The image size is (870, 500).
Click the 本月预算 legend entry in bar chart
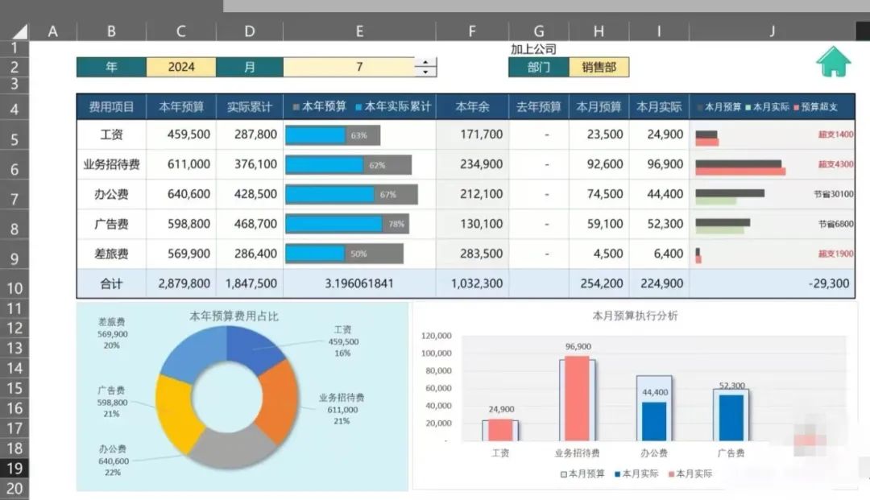point(582,473)
